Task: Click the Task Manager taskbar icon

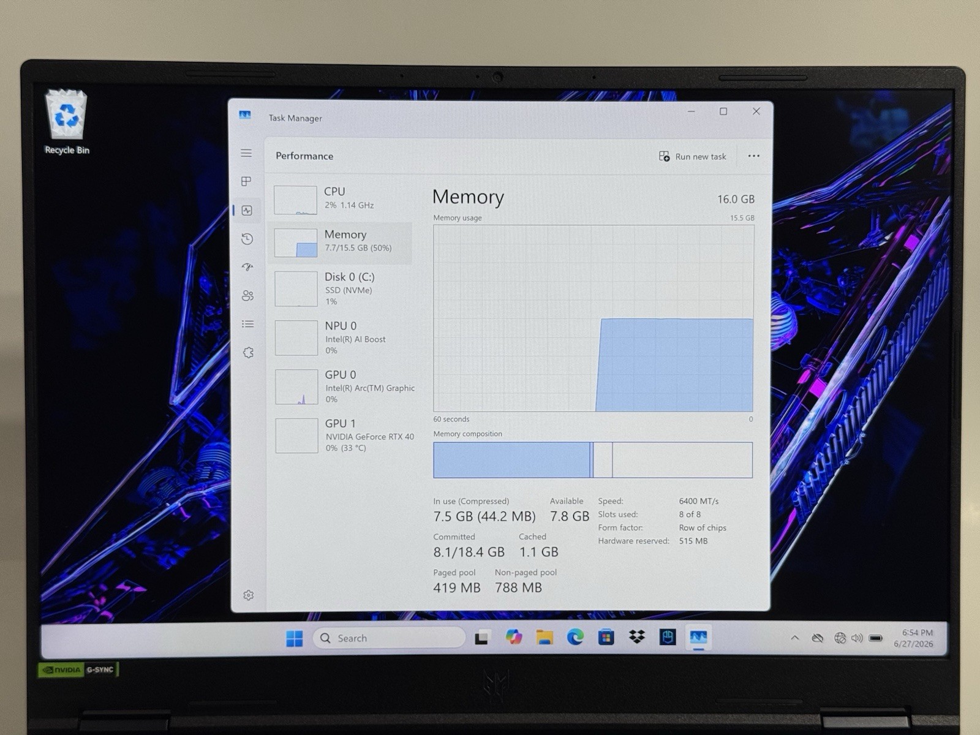Action: (699, 638)
